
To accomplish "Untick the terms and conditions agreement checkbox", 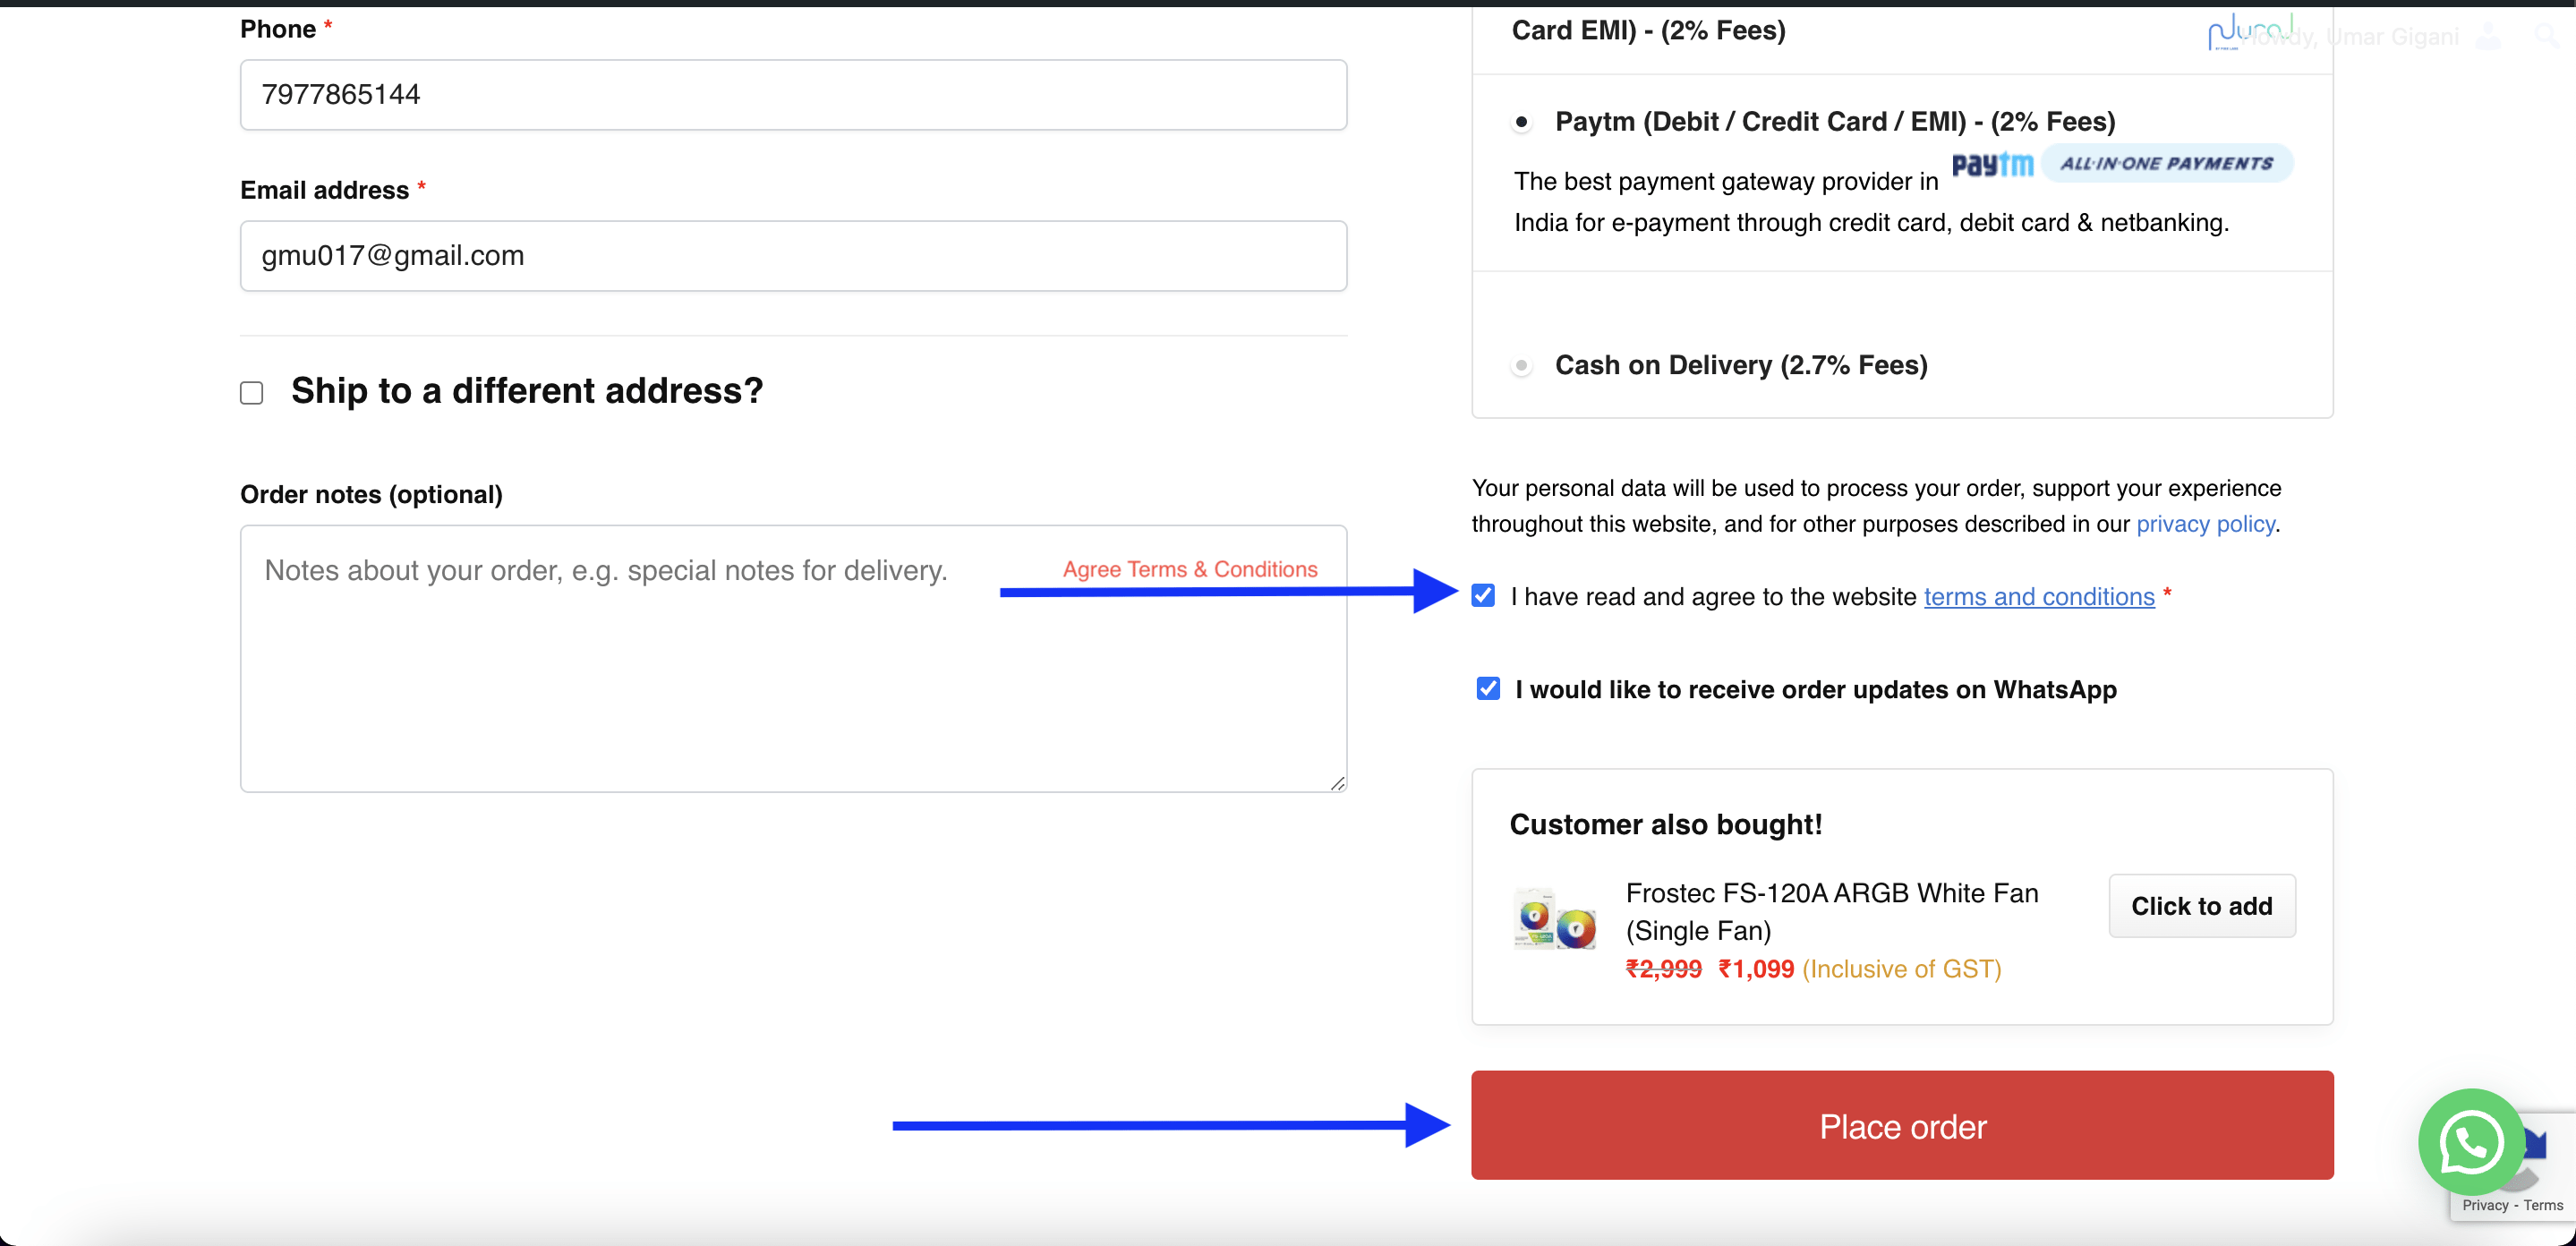I will pyautogui.click(x=1483, y=596).
